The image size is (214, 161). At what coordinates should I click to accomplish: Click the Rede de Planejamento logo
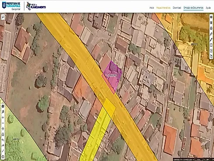tap(36, 6)
